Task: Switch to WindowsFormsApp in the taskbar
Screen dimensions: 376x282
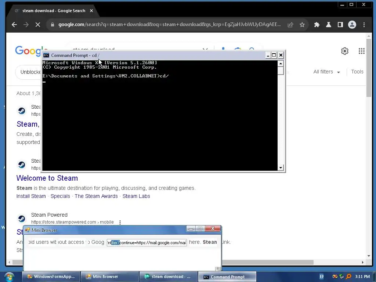Action: (51, 277)
